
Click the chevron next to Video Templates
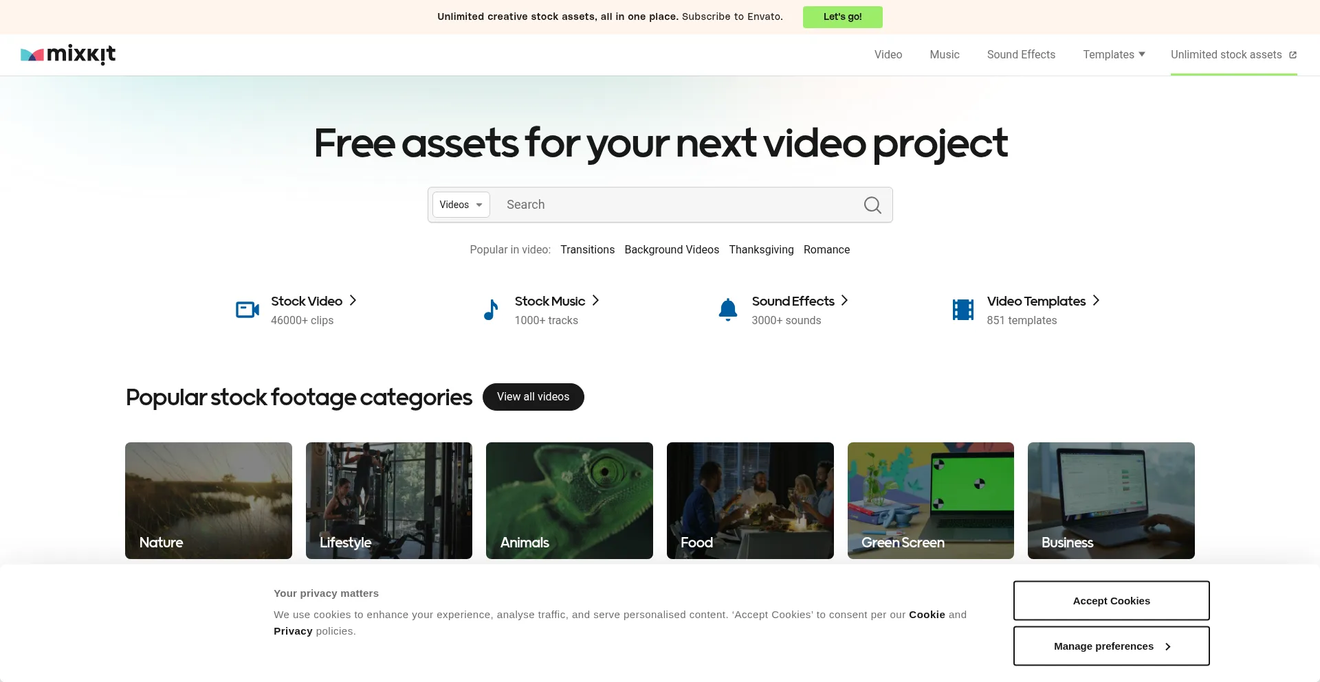coord(1097,300)
